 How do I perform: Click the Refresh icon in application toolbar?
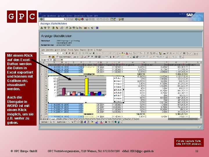click(x=62, y=28)
